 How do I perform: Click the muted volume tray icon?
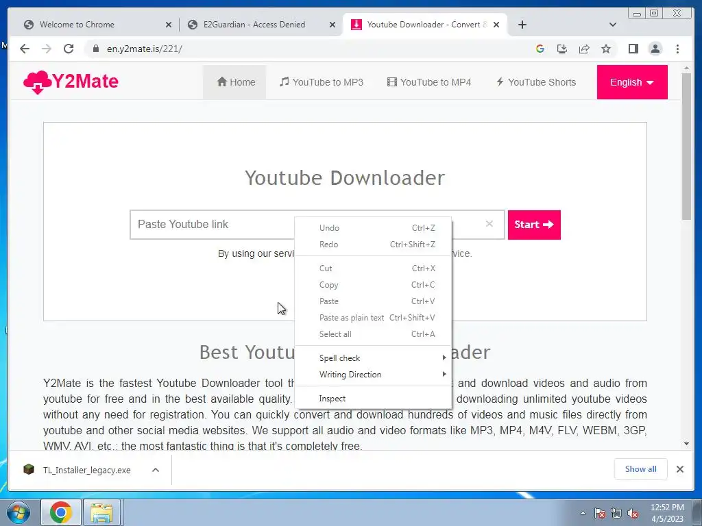tap(633, 514)
